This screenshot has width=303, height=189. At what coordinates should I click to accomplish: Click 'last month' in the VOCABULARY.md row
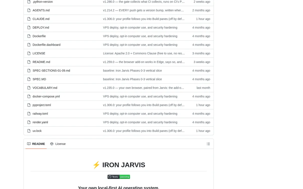[203, 88]
